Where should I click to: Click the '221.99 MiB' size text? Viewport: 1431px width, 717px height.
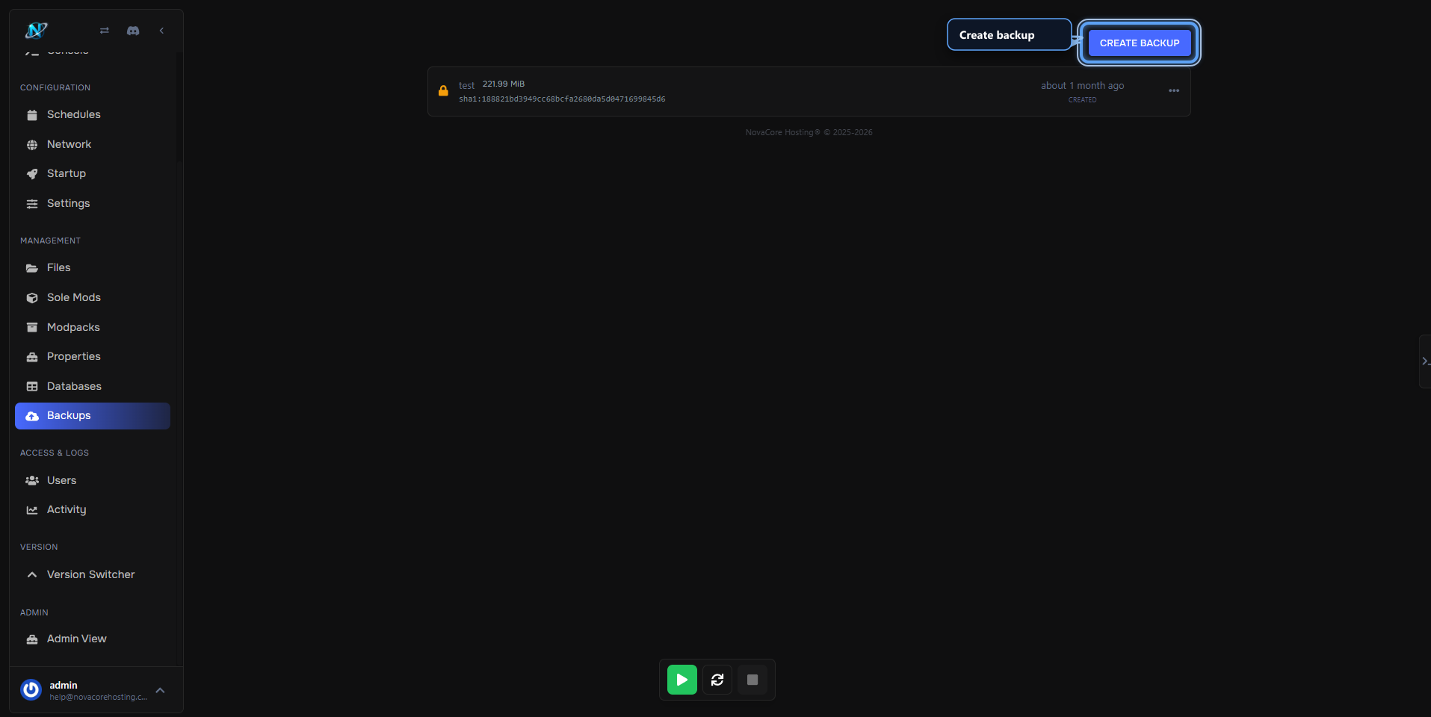coord(504,84)
